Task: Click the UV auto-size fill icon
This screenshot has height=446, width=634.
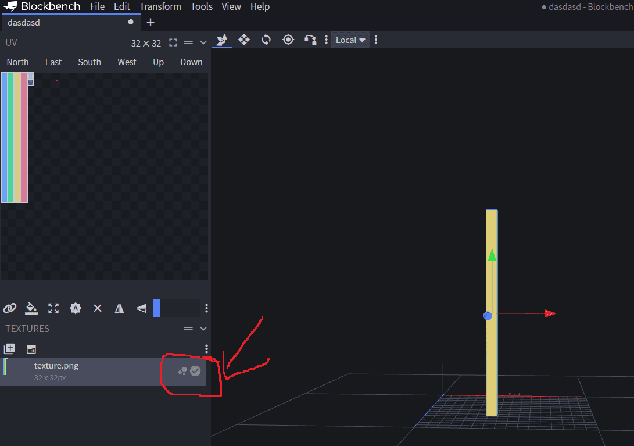Action: click(32, 308)
